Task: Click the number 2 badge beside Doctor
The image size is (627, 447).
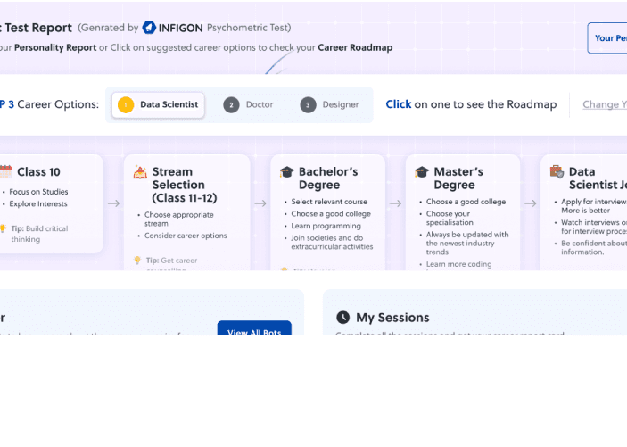Action: [x=231, y=105]
